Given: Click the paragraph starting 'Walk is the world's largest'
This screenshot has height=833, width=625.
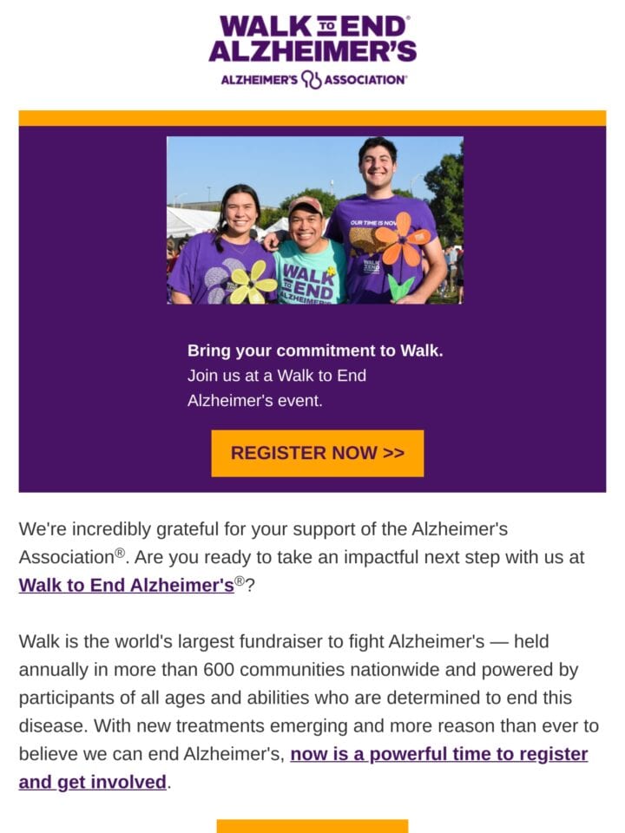Looking at the screenshot, I should pos(309,712).
